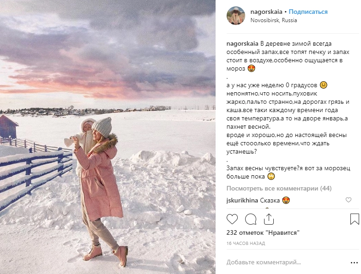The height and width of the screenshot is (274, 361).
Task: Click heart-eyes emoji in jskurikhina comment
Action: coord(286,200)
